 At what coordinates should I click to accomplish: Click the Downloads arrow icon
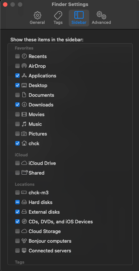[24, 105]
